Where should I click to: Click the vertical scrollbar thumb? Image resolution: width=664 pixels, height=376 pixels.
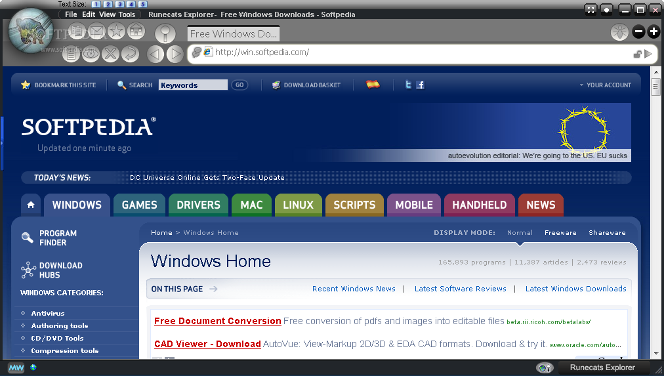(655, 87)
